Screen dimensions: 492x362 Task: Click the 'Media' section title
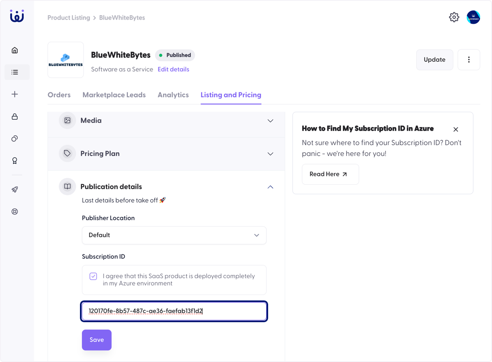[91, 121]
